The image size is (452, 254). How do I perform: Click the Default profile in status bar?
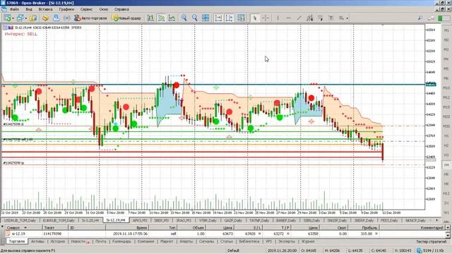coord(233,250)
